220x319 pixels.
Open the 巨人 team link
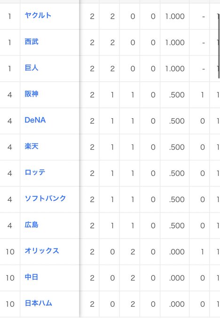tap(31, 68)
